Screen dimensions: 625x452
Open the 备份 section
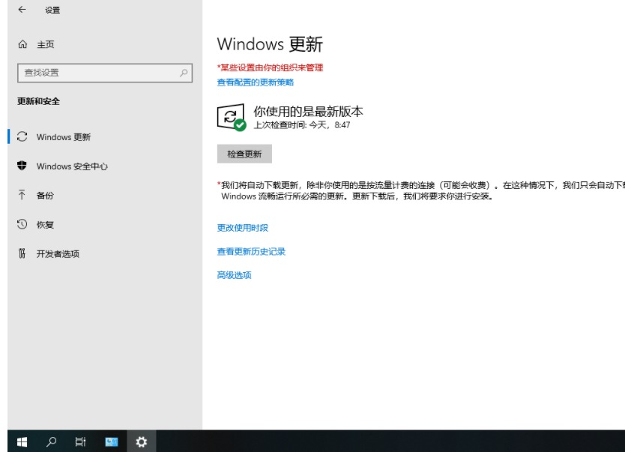(x=105, y=195)
